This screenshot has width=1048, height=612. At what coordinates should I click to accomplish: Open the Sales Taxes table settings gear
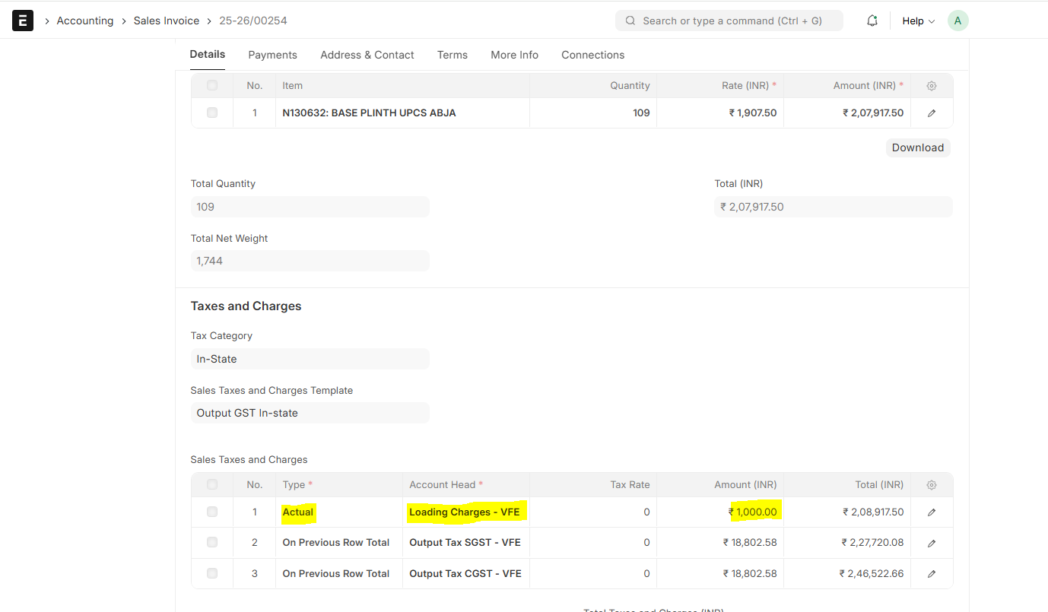tap(932, 484)
